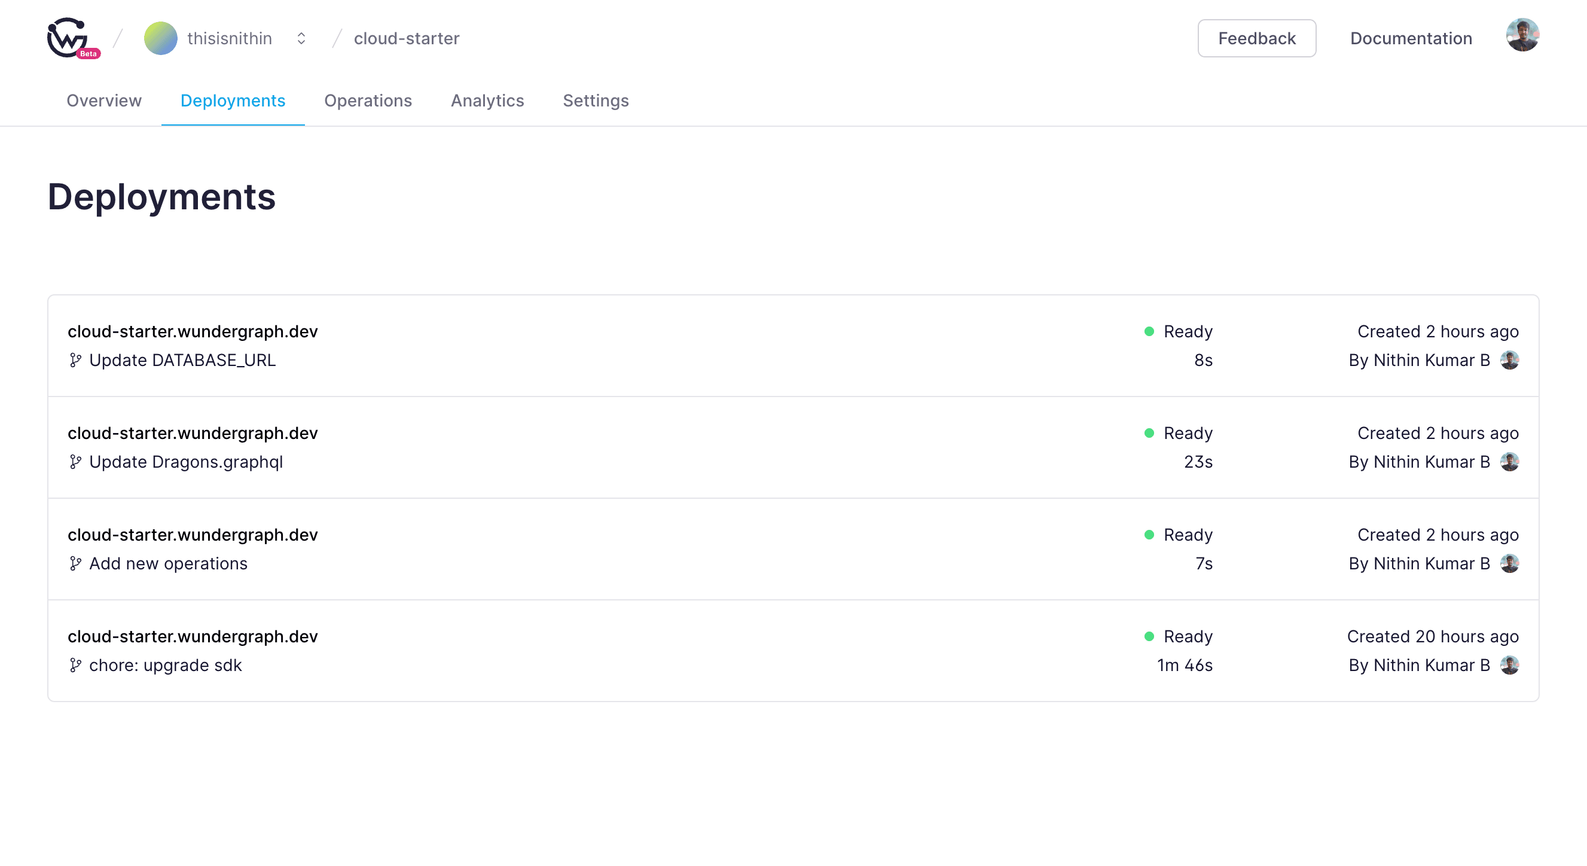Go to the cloud-starter project breadcrumb

[407, 38]
